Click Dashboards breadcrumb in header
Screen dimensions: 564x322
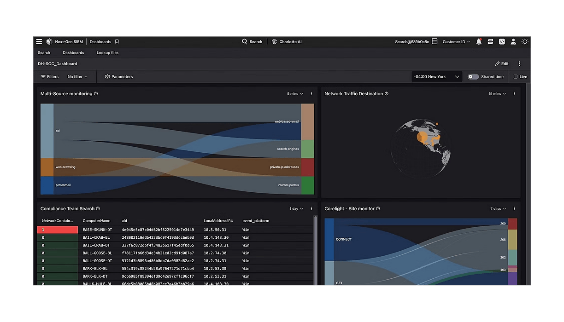tap(100, 41)
